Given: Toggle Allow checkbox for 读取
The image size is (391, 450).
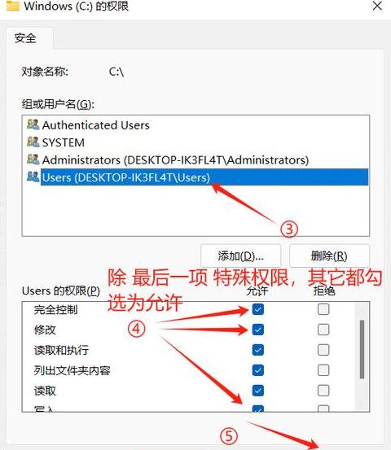Looking at the screenshot, I should click(257, 391).
